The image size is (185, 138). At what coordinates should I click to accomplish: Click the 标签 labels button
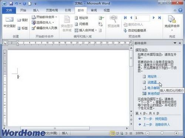22,28
